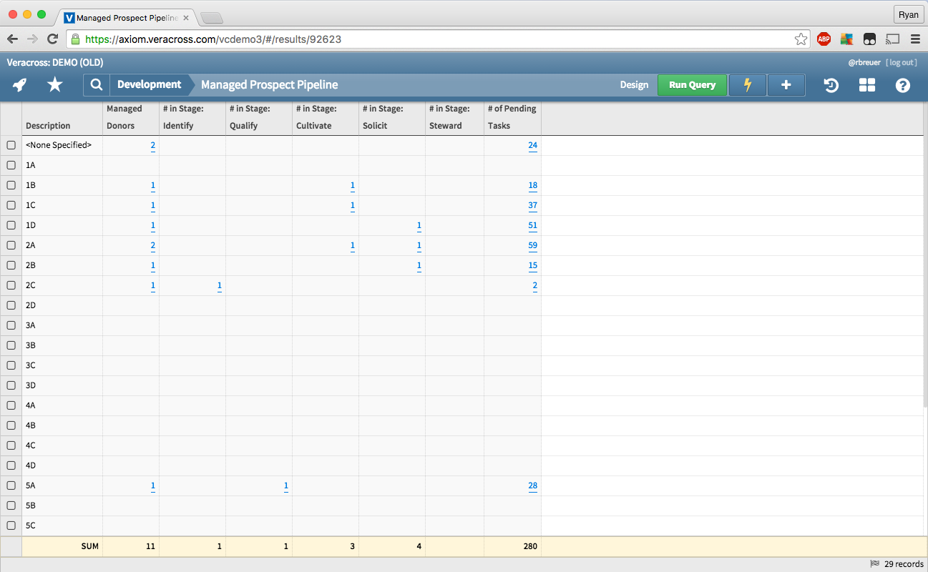Click the Cultivate stage value for 1C

tap(353, 205)
